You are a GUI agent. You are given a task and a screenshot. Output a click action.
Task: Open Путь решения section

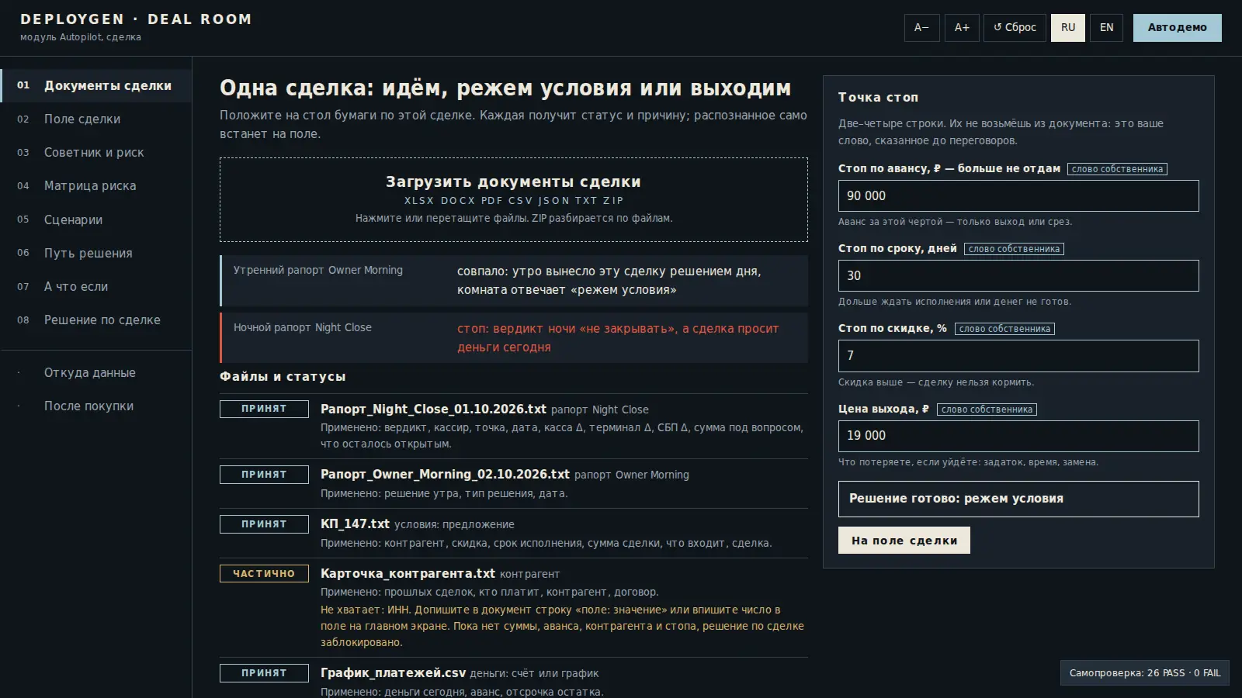(x=96, y=253)
